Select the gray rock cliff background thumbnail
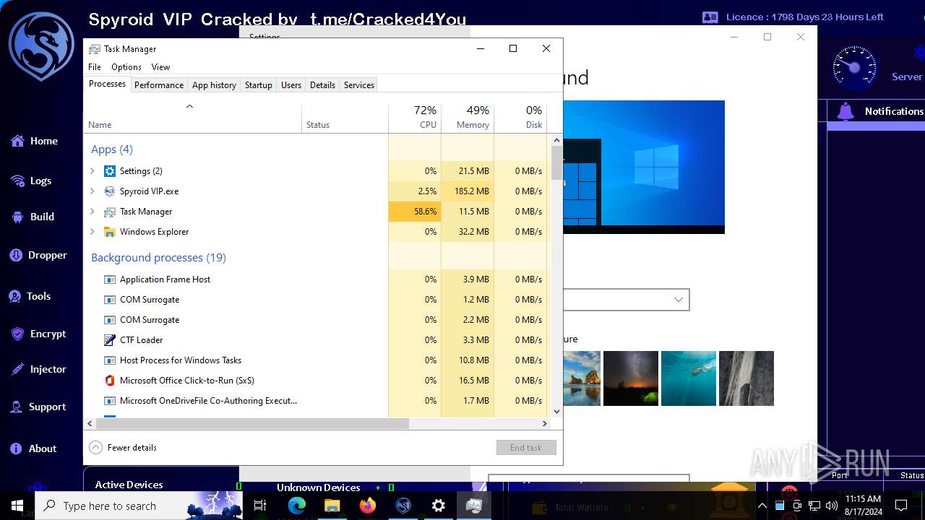 pyautogui.click(x=747, y=378)
